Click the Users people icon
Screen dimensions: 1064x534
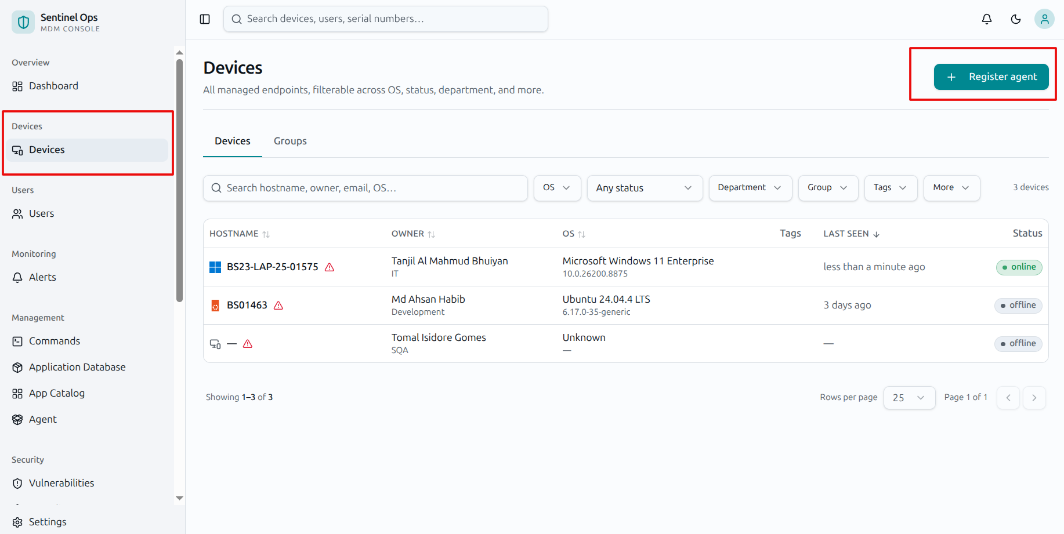(x=17, y=214)
